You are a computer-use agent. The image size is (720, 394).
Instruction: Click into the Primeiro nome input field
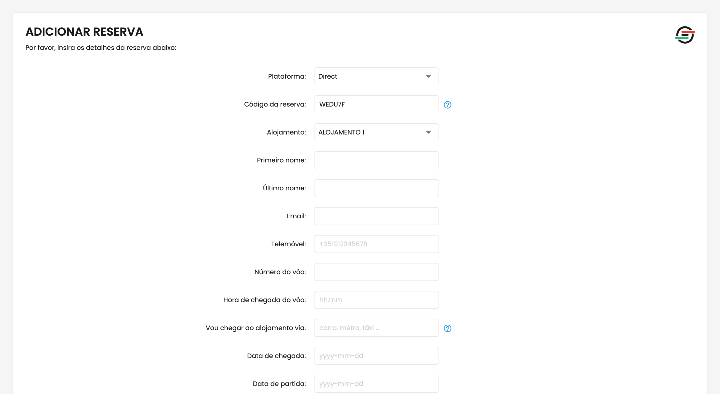pyautogui.click(x=376, y=160)
